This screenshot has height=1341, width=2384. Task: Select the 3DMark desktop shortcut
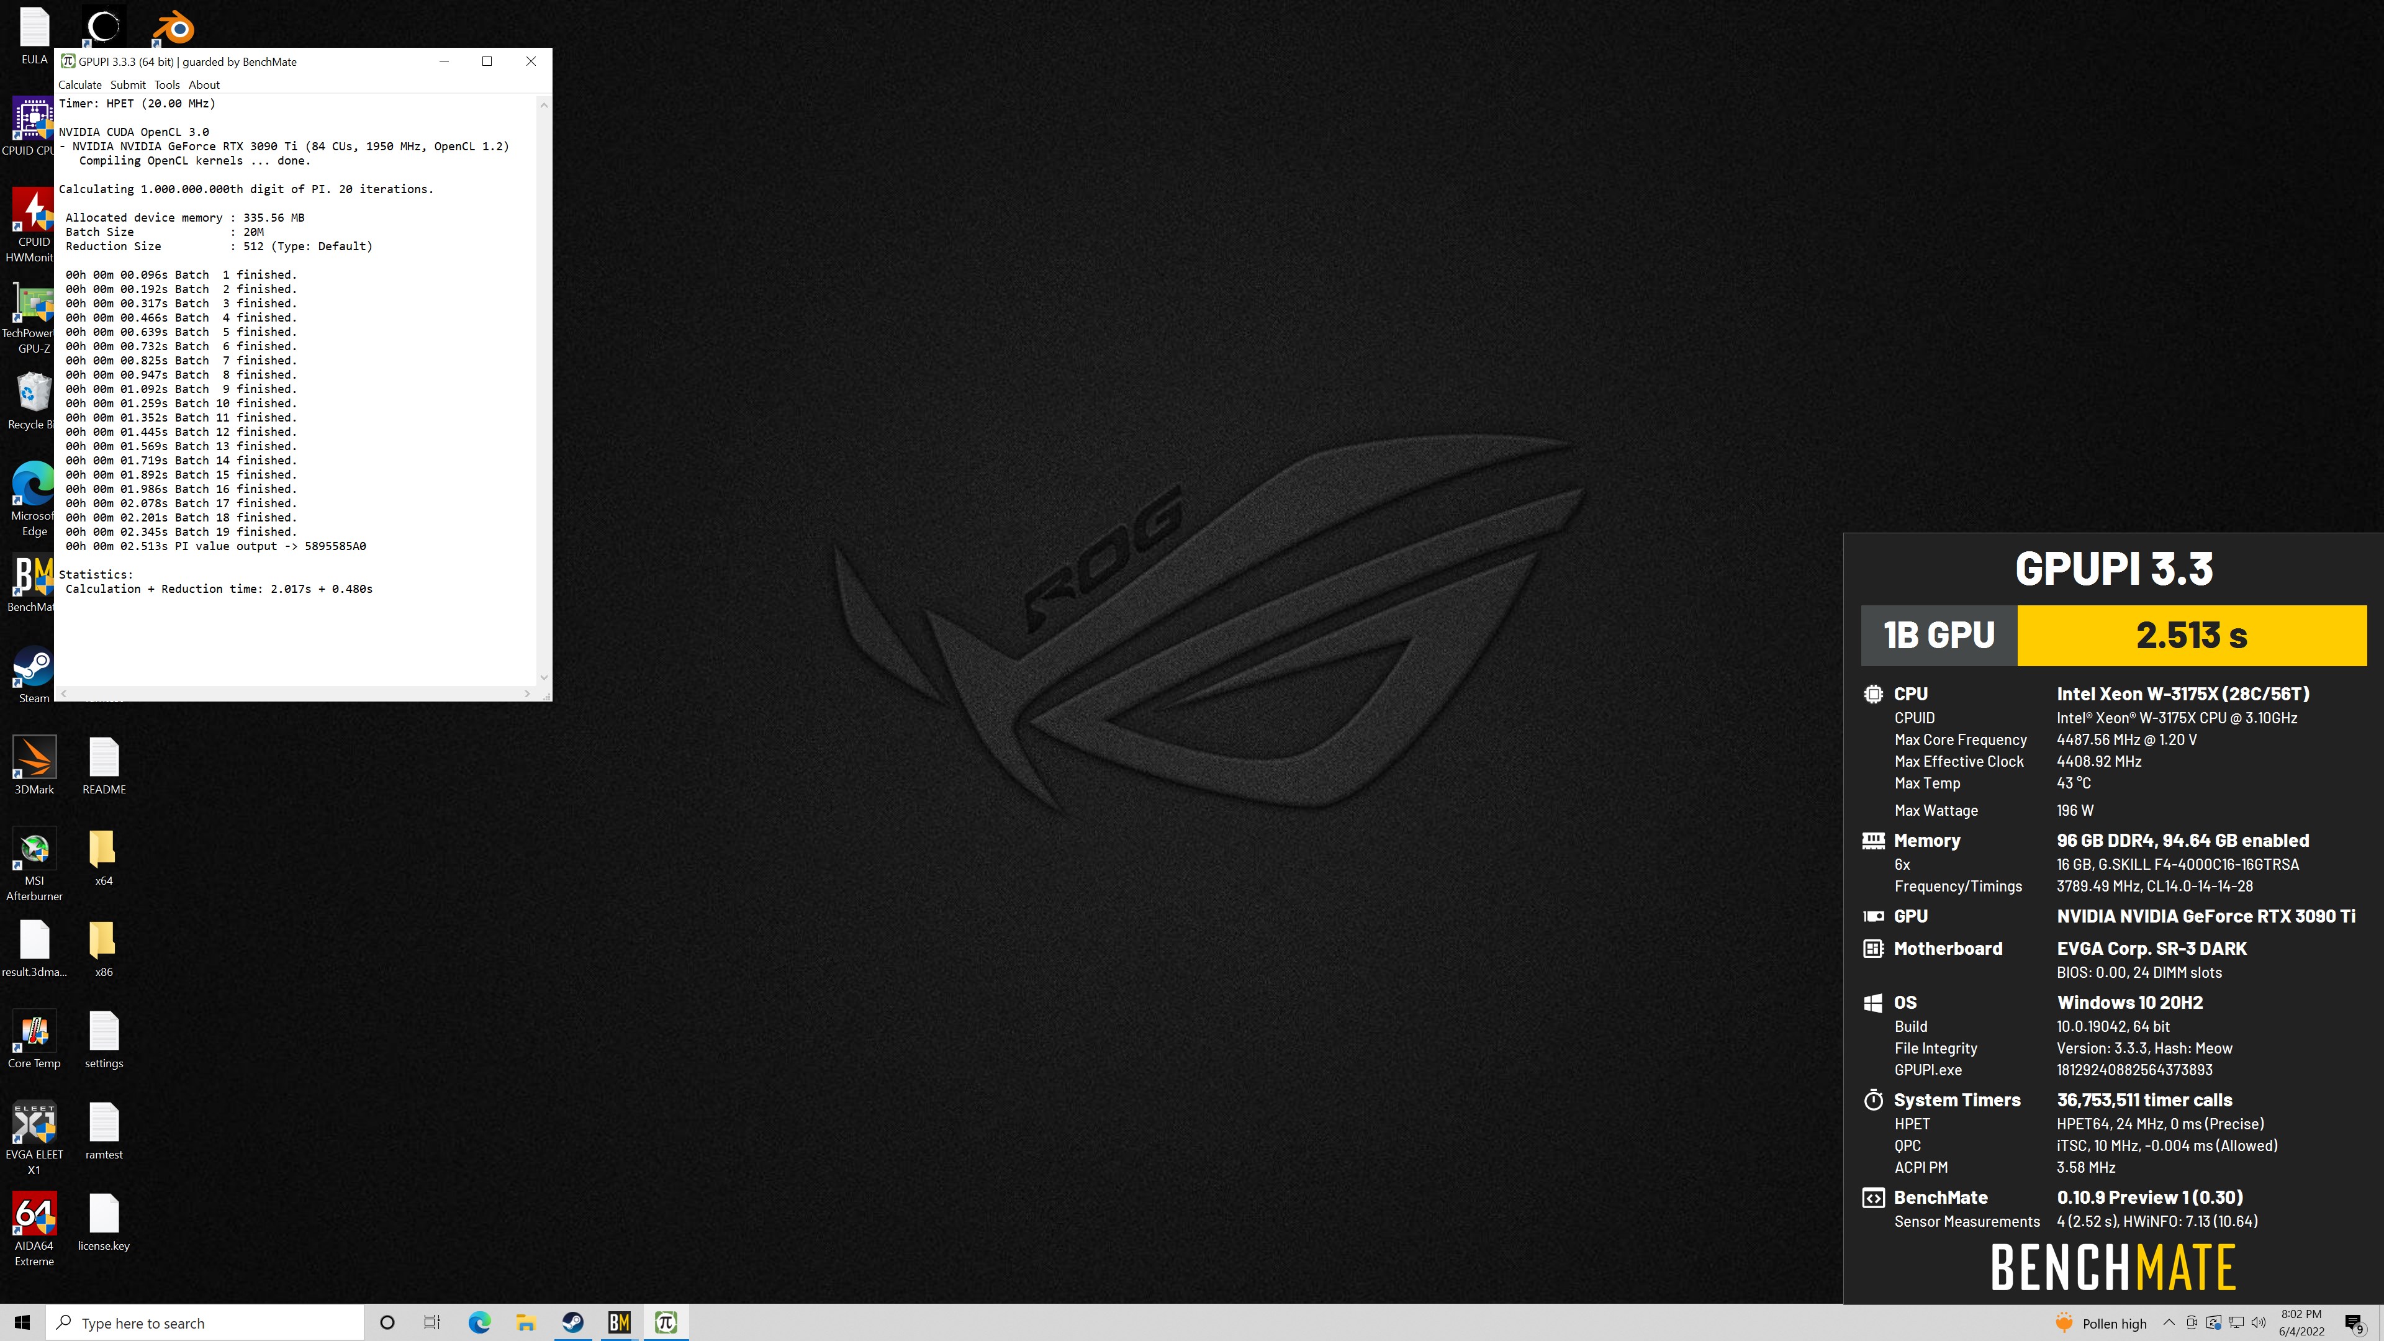34,764
